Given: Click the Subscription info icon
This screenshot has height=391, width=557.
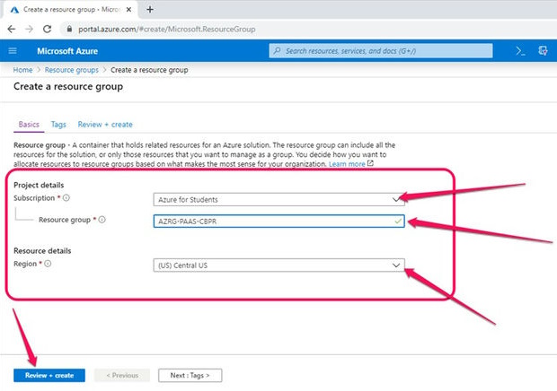Looking at the screenshot, I should click(66, 198).
